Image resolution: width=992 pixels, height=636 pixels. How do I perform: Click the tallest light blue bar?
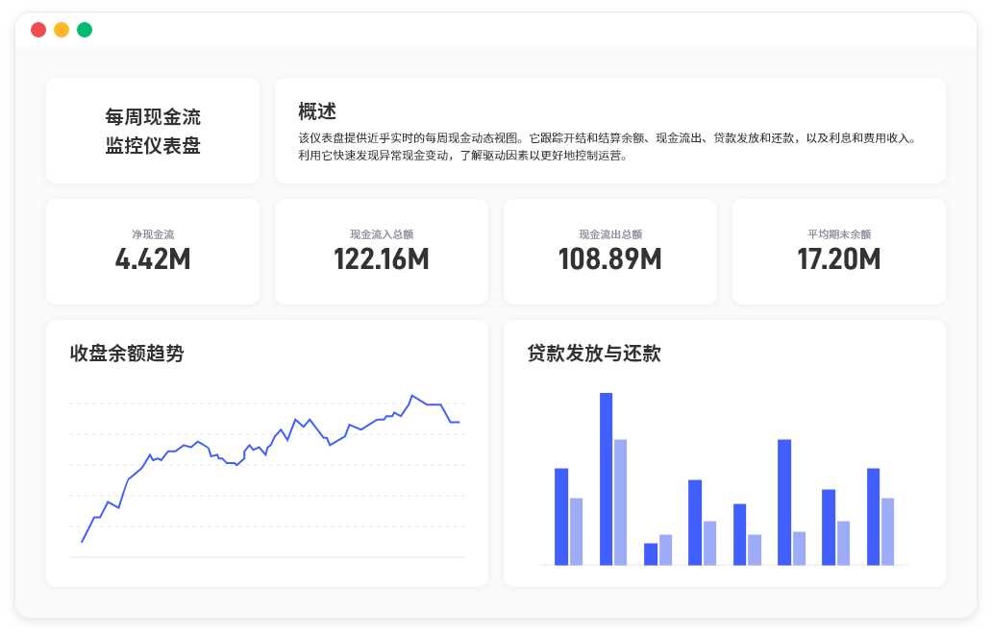(x=620, y=501)
